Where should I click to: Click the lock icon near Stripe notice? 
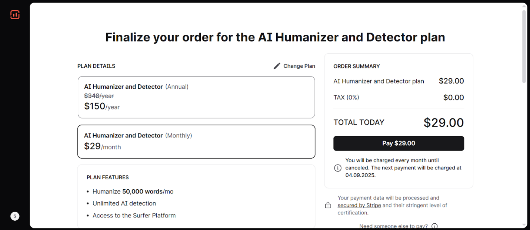tap(328, 205)
